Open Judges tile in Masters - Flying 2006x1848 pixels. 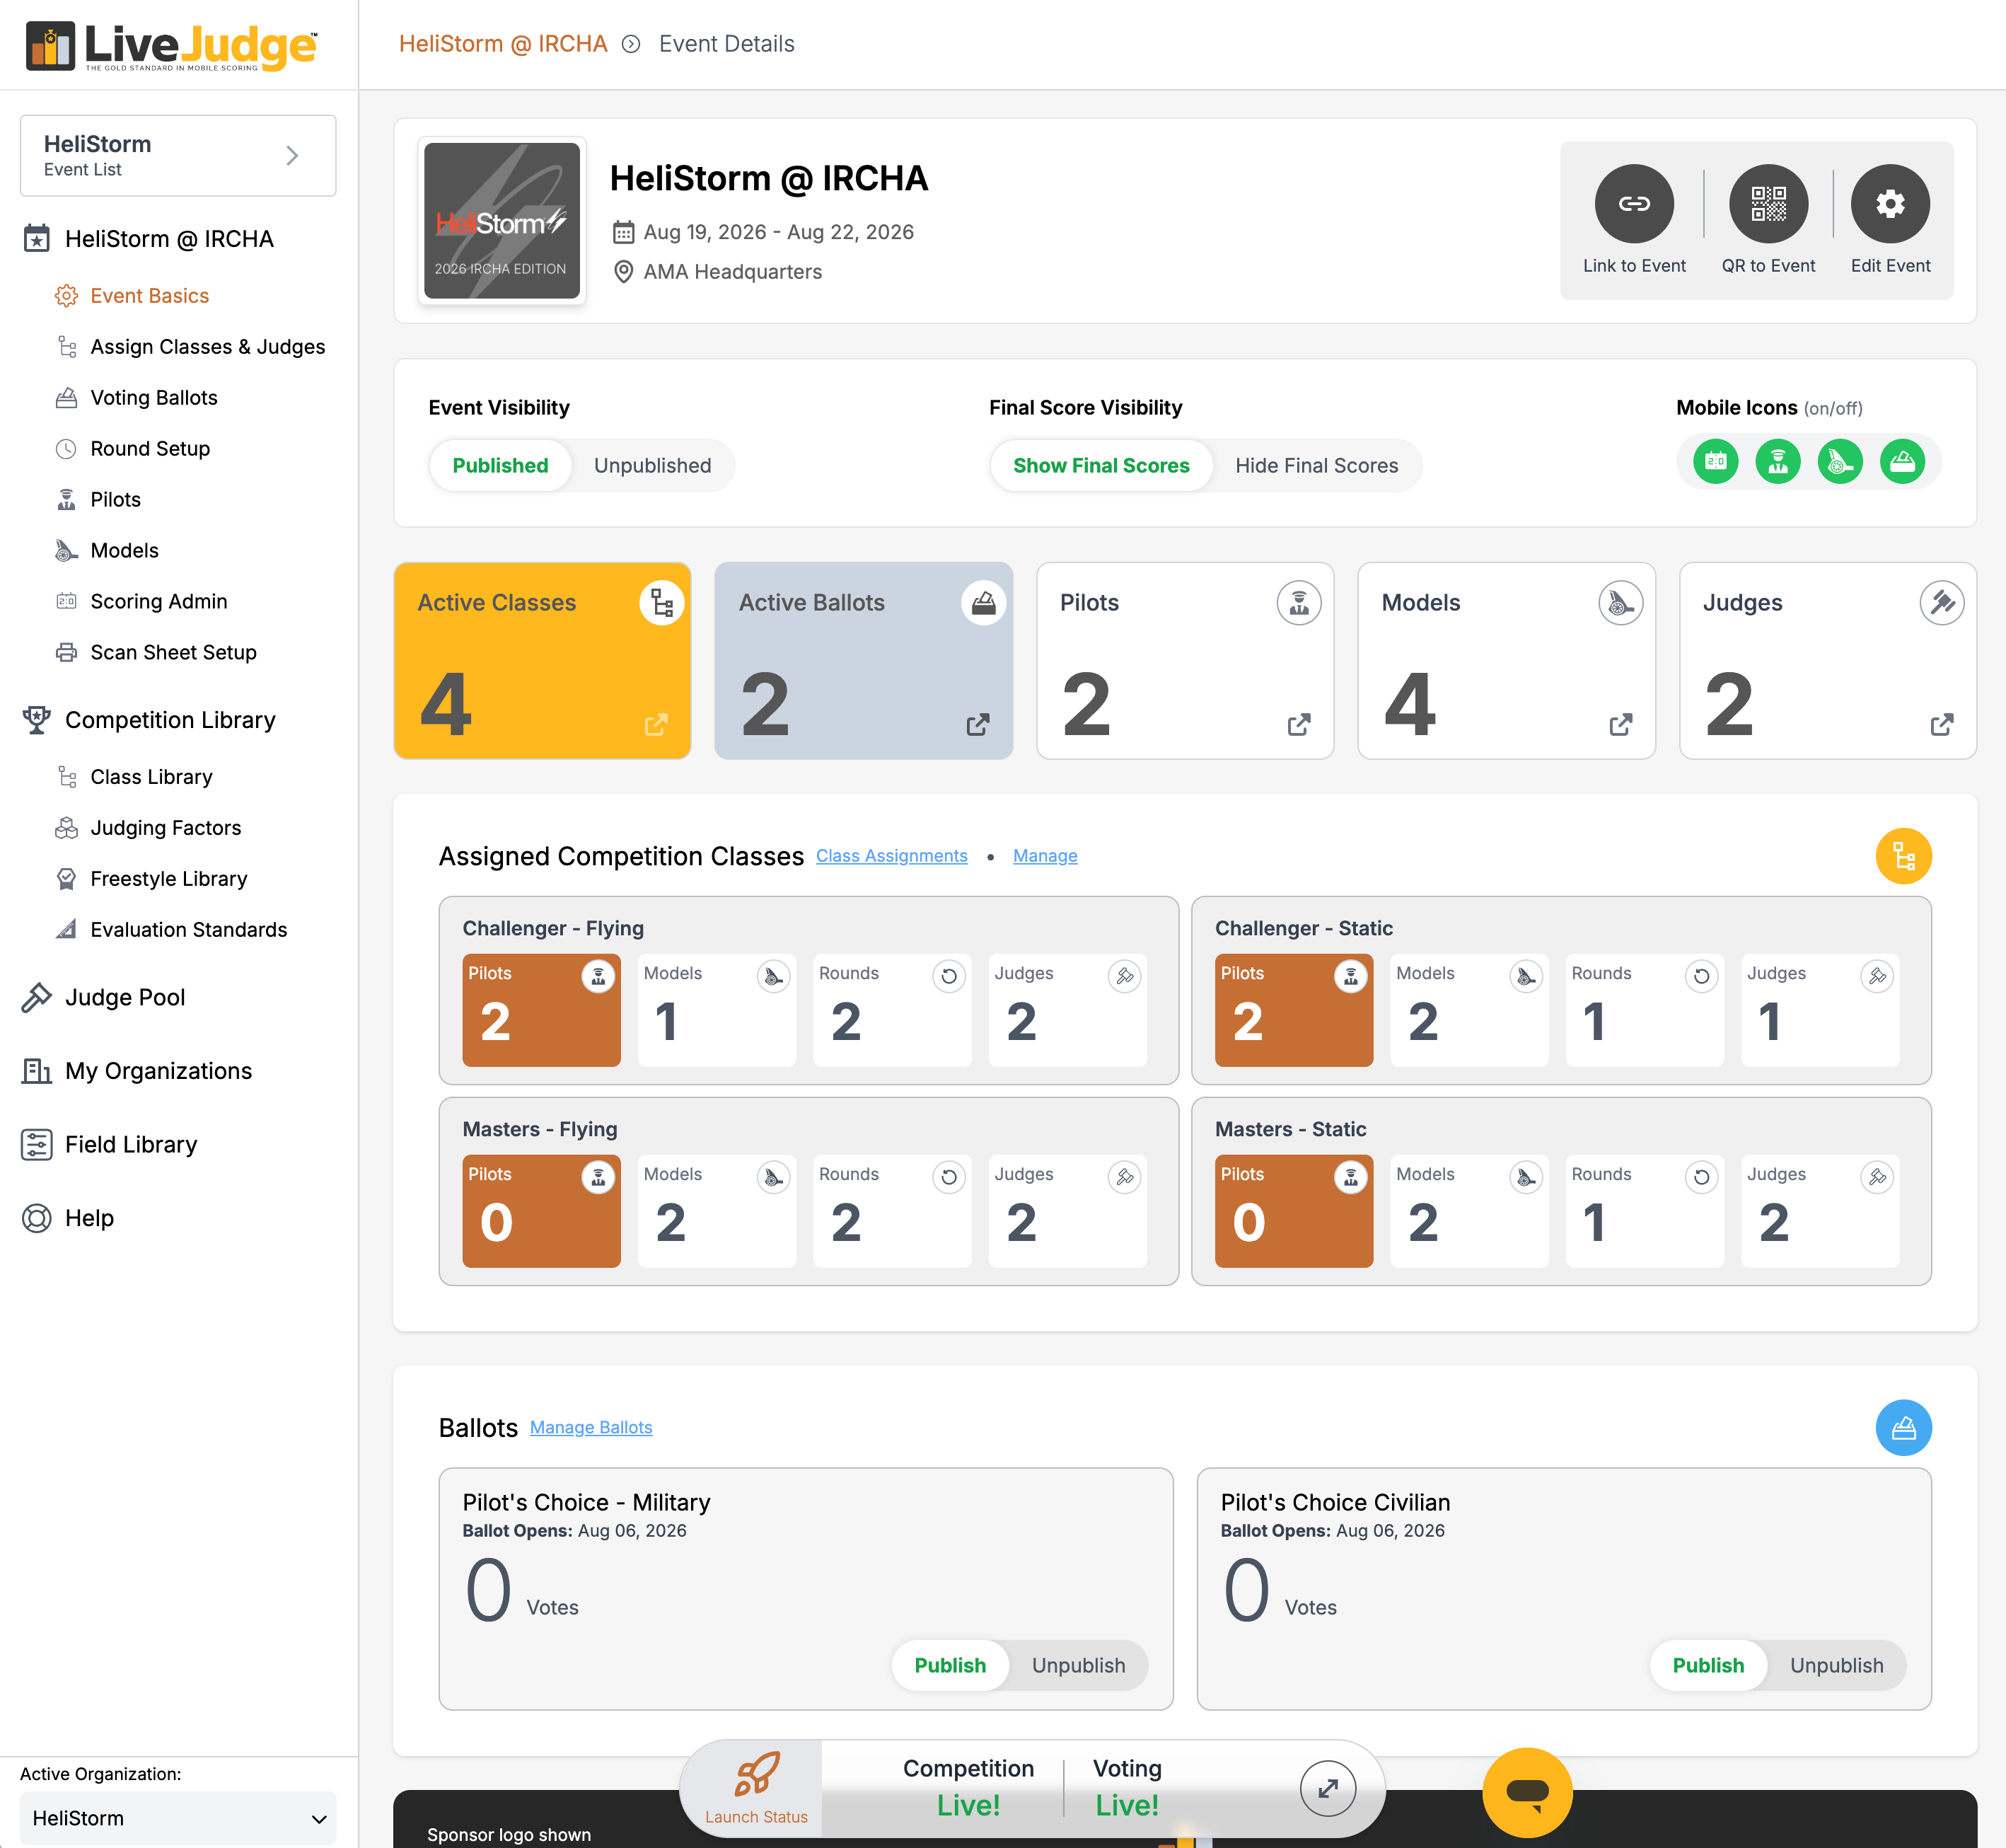[1067, 1211]
